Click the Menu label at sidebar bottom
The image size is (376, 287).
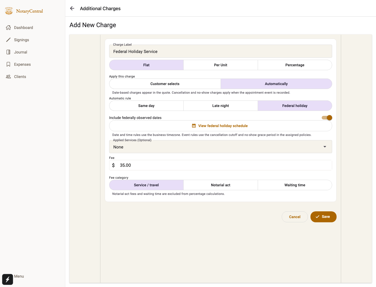pyautogui.click(x=19, y=276)
